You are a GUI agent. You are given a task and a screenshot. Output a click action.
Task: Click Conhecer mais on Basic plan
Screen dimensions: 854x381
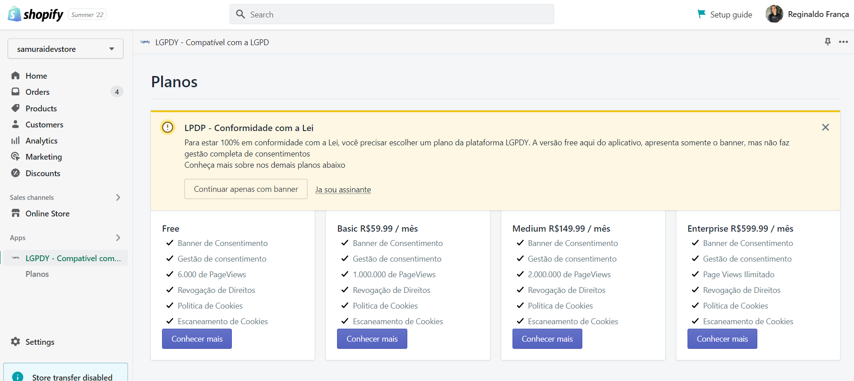point(372,339)
